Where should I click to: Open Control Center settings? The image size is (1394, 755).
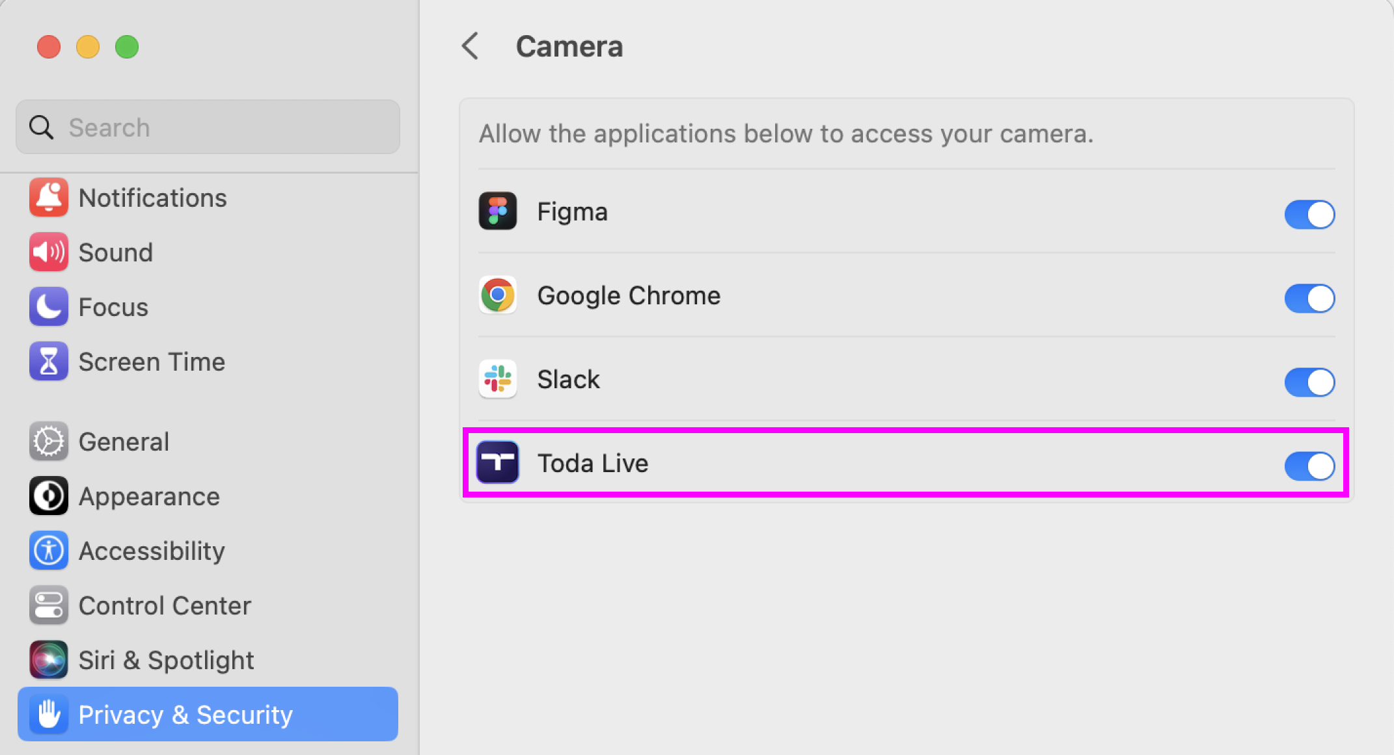pyautogui.click(x=164, y=606)
